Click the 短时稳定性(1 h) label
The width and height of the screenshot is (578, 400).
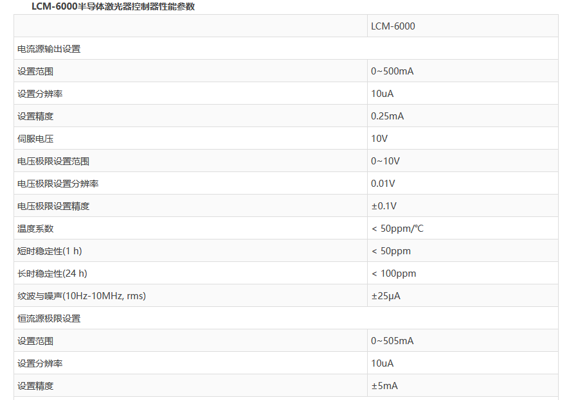click(x=50, y=251)
